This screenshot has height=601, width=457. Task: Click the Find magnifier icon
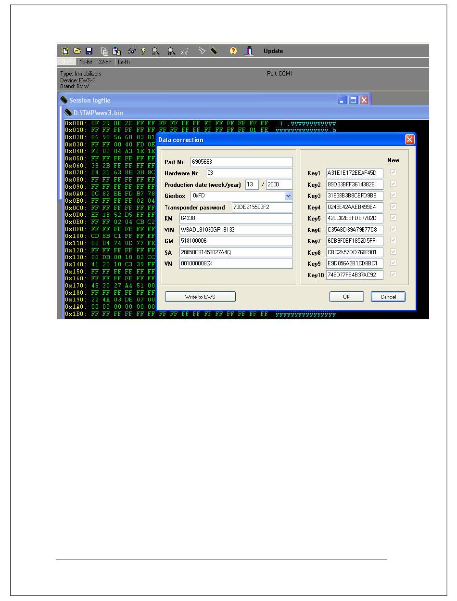tap(155, 51)
